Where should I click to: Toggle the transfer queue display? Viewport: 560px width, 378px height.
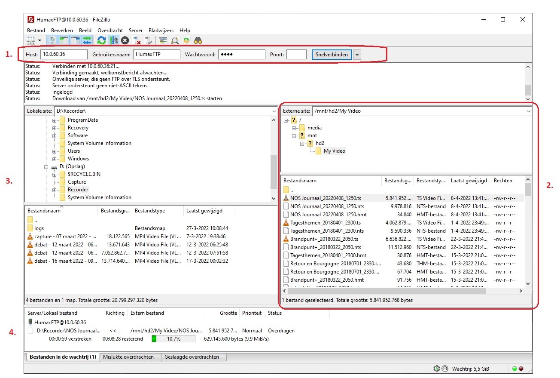point(87,40)
